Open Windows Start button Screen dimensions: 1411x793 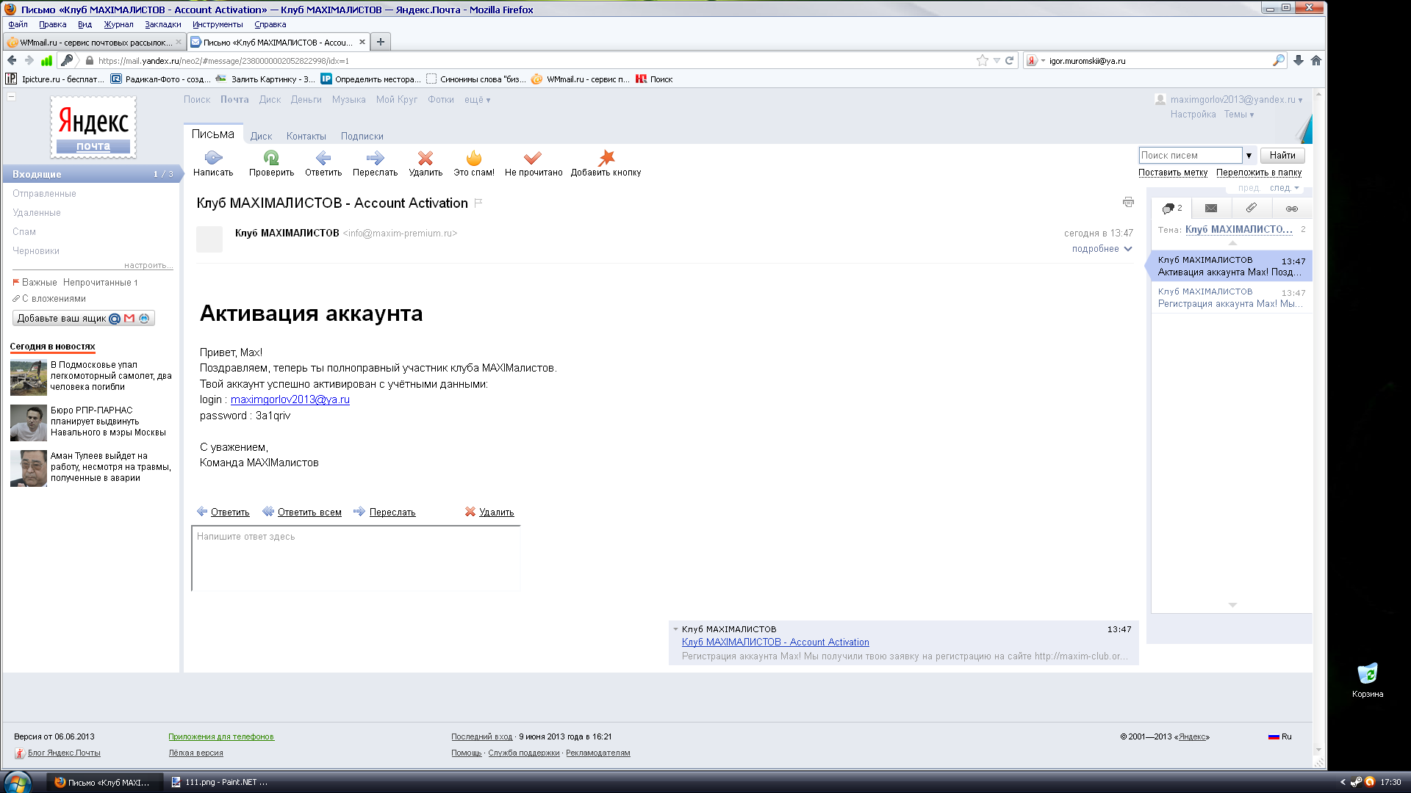[x=17, y=781]
